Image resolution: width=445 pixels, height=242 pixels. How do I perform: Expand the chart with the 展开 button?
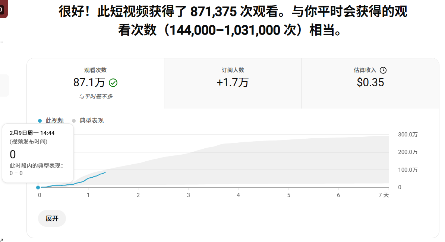(x=52, y=219)
